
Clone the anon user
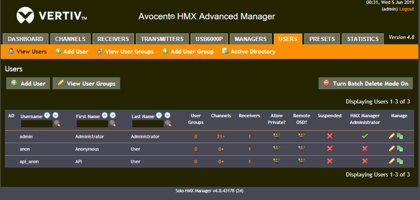tap(400, 148)
